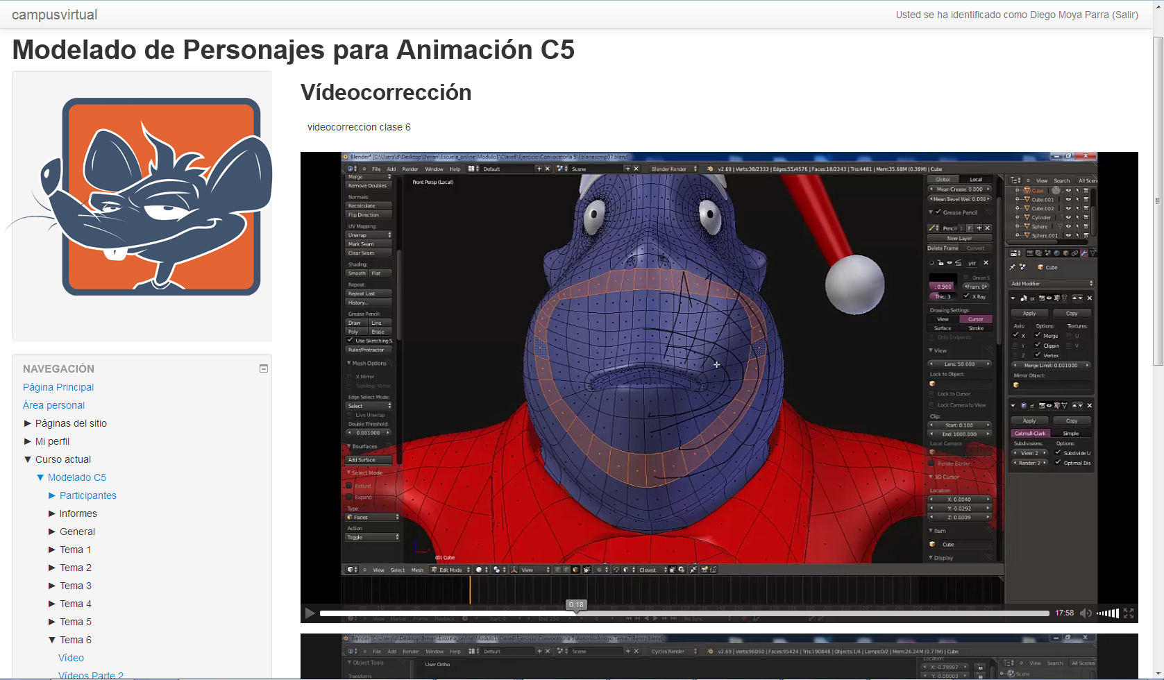This screenshot has width=1164, height=680.
Task: Select Tema 5 in the navigation tree
Action: click(76, 622)
